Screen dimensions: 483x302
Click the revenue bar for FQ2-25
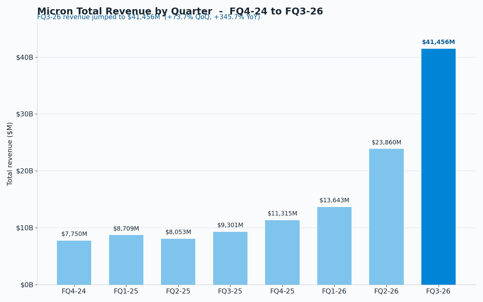pos(178,262)
